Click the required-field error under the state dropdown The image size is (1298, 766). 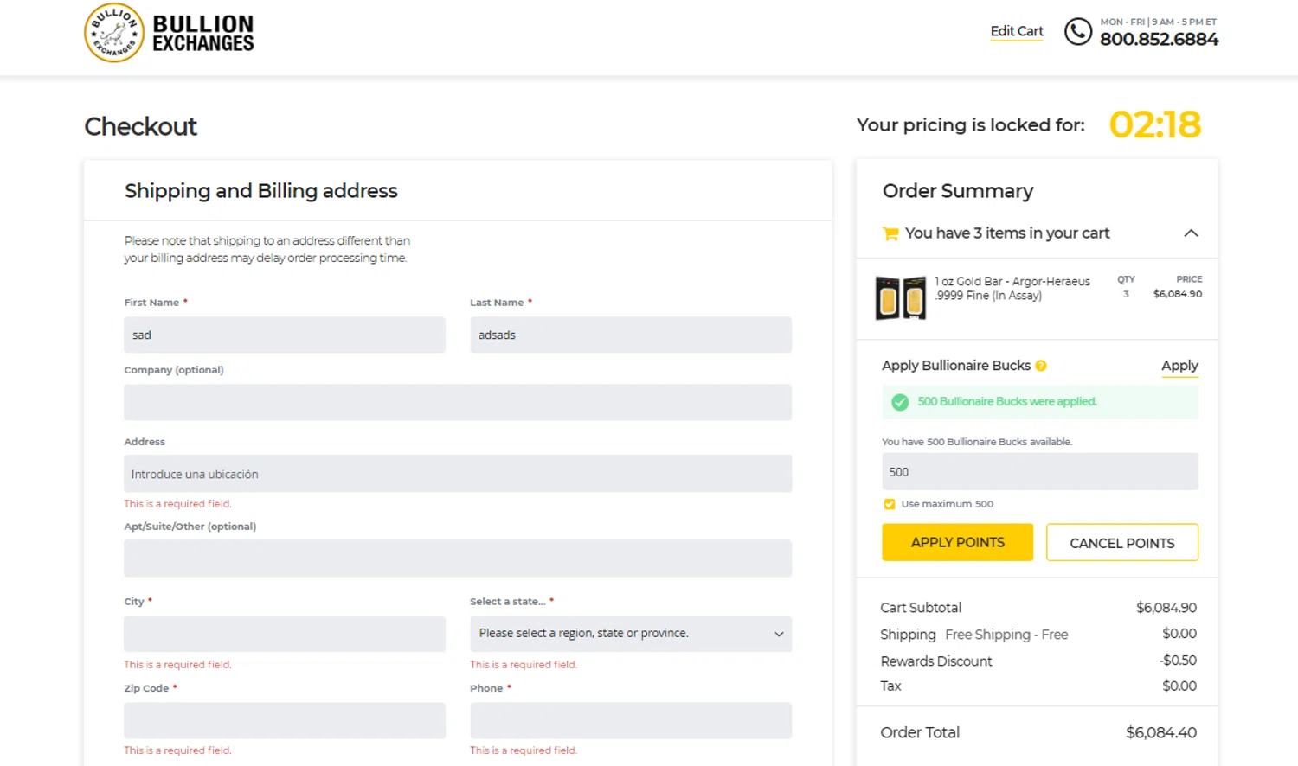pos(524,665)
